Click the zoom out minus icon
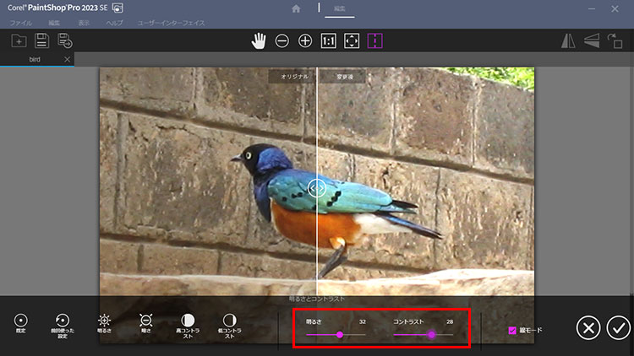 (282, 40)
